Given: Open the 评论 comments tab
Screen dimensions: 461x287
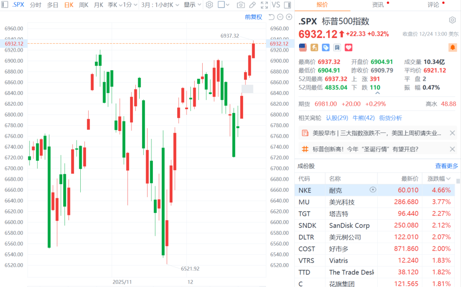Looking at the screenshot, I should coord(433,5).
